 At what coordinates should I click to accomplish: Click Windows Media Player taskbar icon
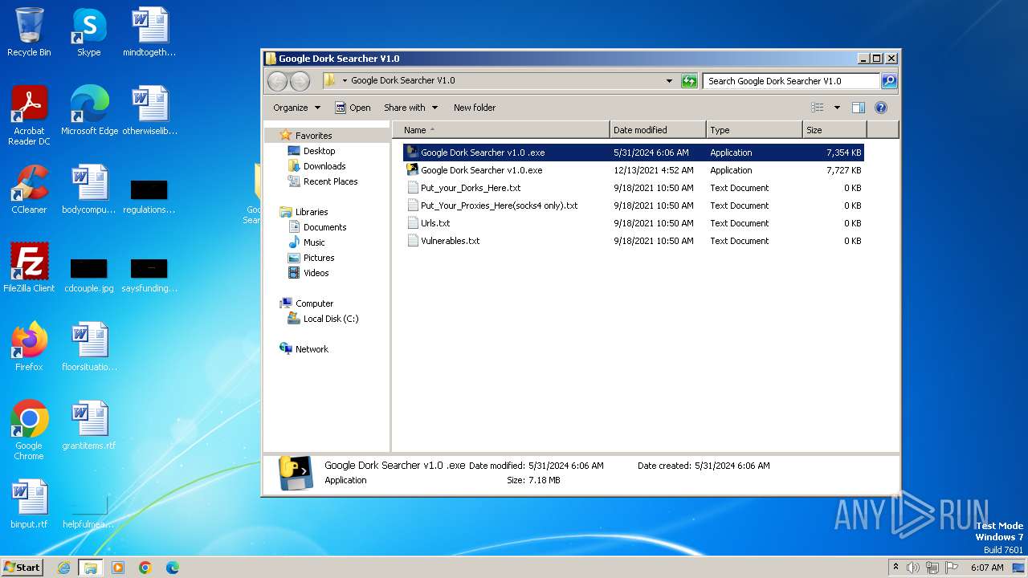click(118, 568)
